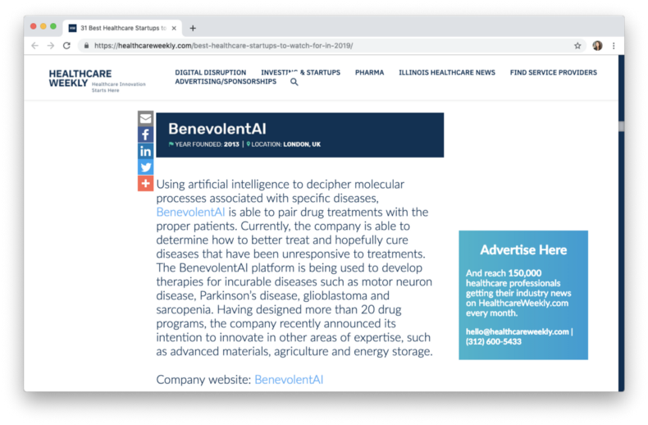Select the 31 Best Healthcare Startups tab

click(123, 28)
